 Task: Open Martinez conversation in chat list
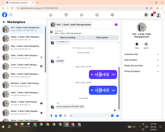22,85
